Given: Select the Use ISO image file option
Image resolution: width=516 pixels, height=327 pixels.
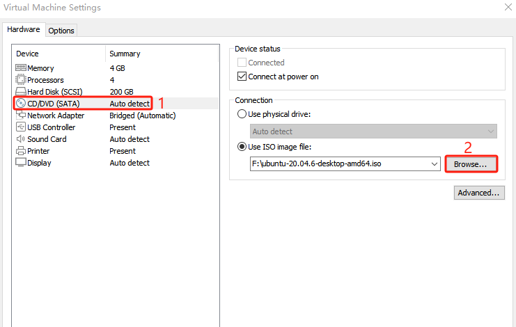Looking at the screenshot, I should click(242, 147).
